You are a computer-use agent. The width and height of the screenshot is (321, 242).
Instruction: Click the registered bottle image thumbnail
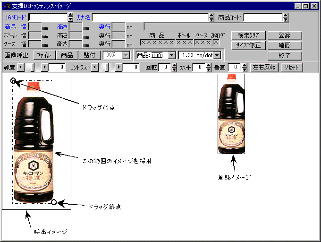231,114
